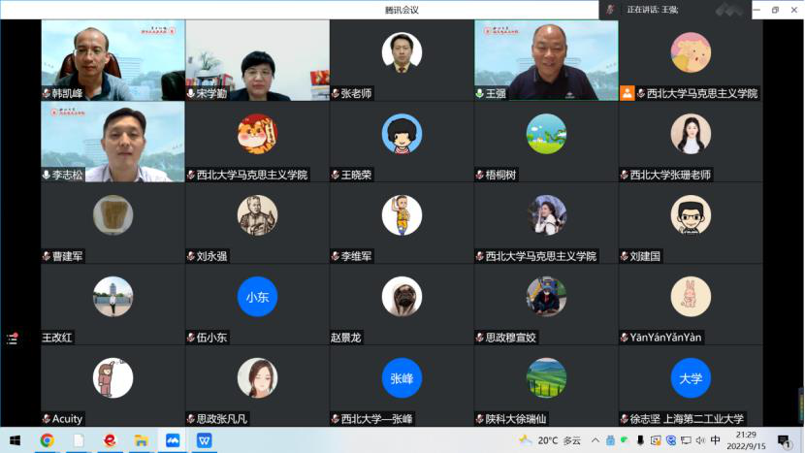
Task: Open the notification center icon in the taskbar
Action: (x=784, y=440)
